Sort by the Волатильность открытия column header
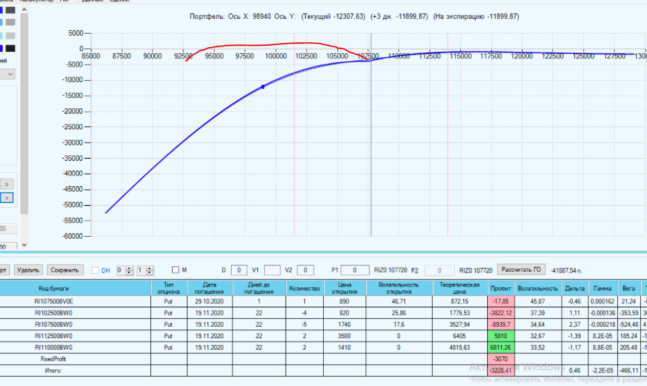647x386 pixels. coord(398,288)
